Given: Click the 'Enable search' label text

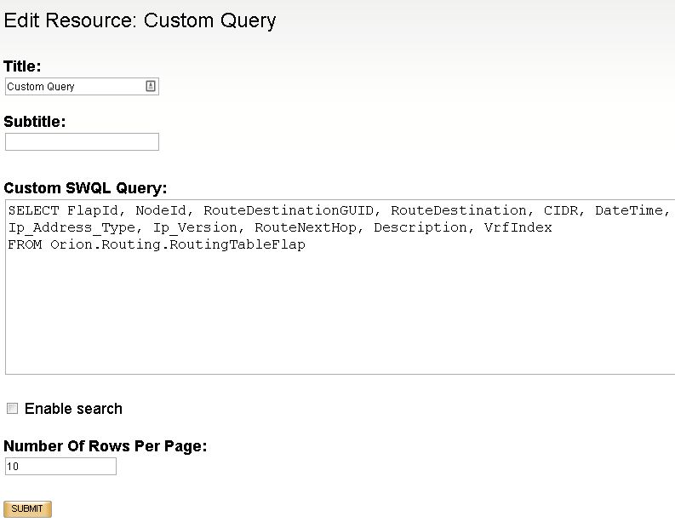Looking at the screenshot, I should (x=73, y=408).
